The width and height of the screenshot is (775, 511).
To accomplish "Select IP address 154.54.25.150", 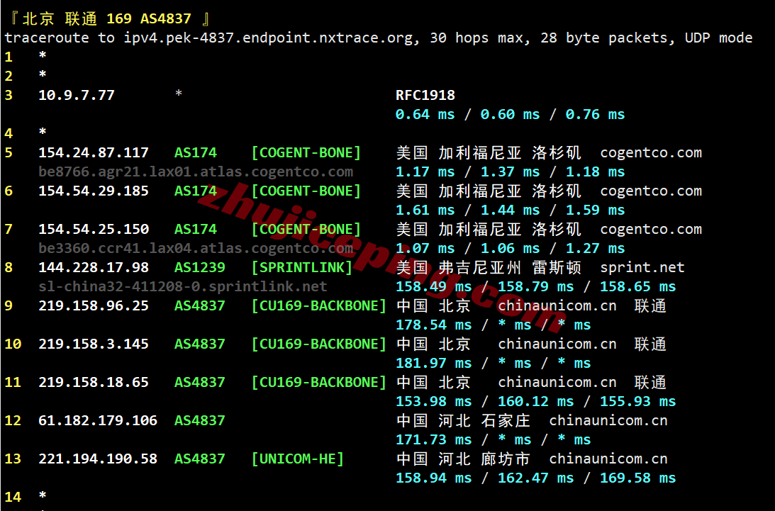I will click(94, 230).
